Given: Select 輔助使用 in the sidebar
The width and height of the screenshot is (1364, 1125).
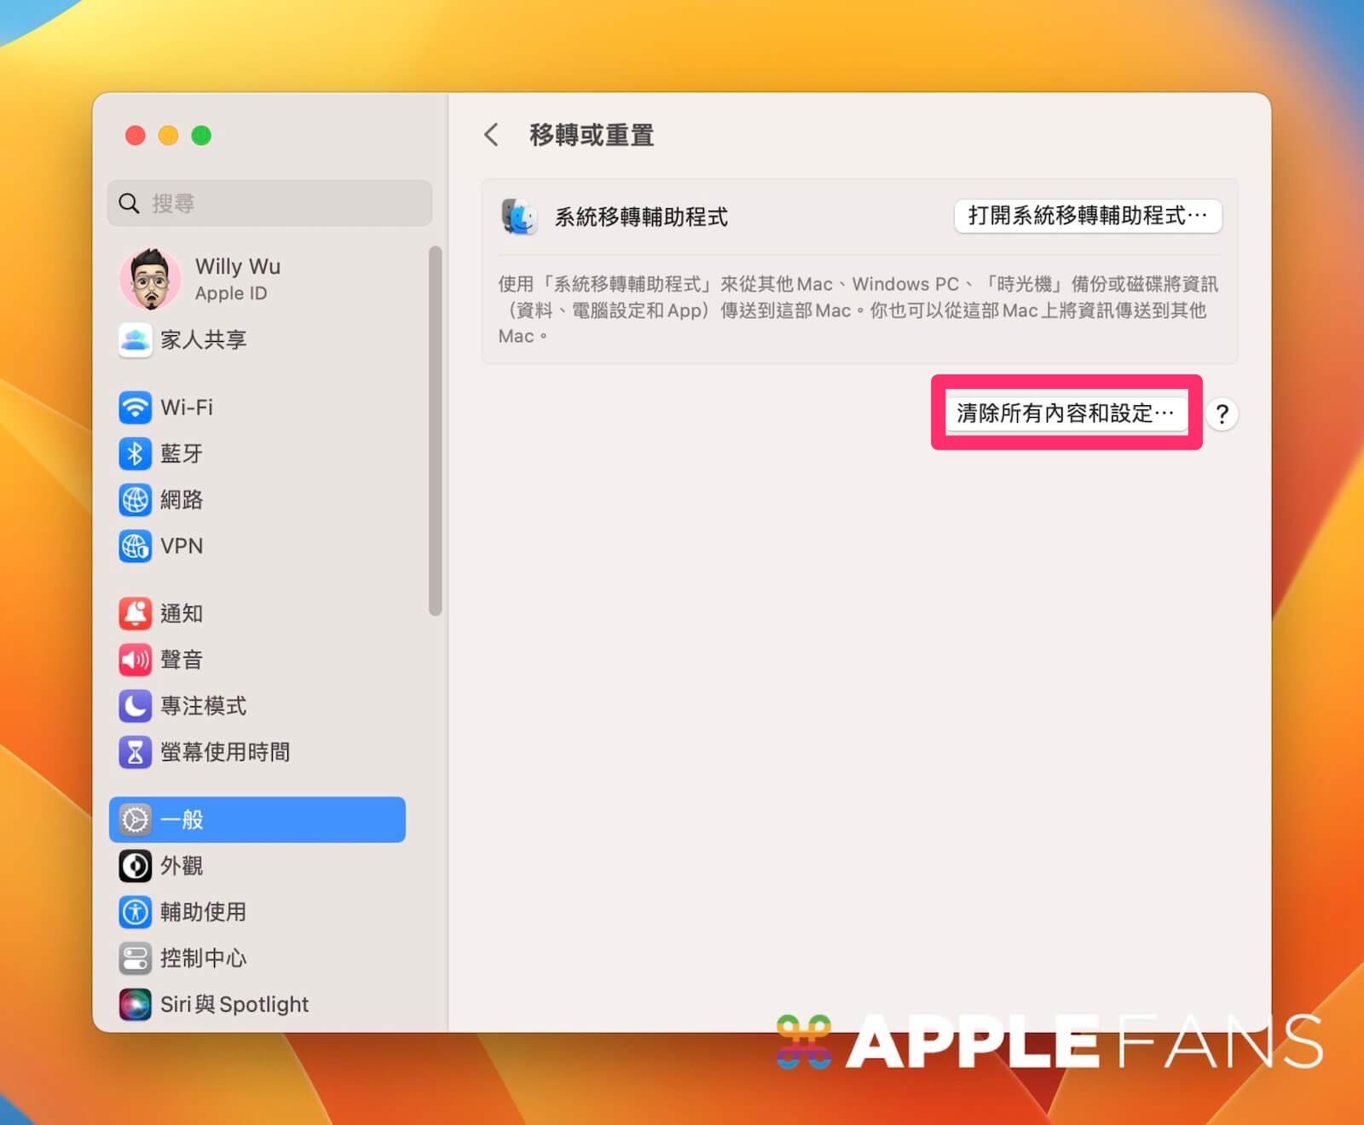Looking at the screenshot, I should (136, 912).
